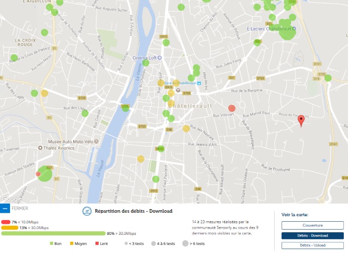This screenshot has height=257, width=348.
Task: Click the E.Leclerc Châtellerault place icon
Action: 294,28
